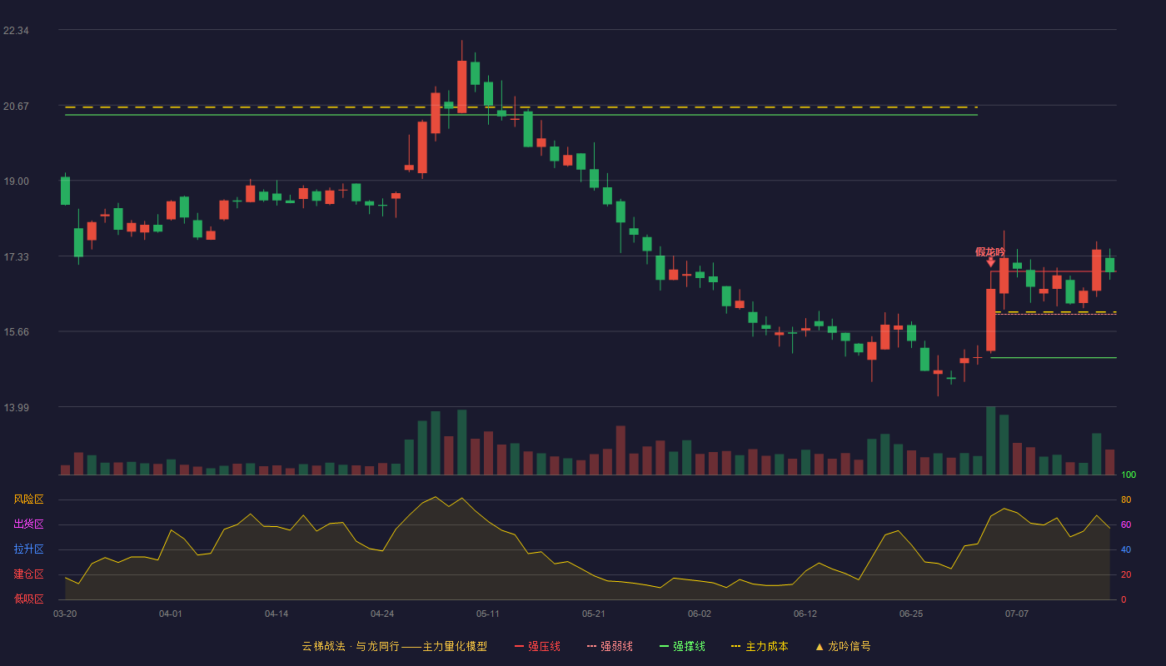This screenshot has width=1166, height=666.
Task: Click the 云梯战法 主力量化模型 legend label
Action: coord(394,646)
